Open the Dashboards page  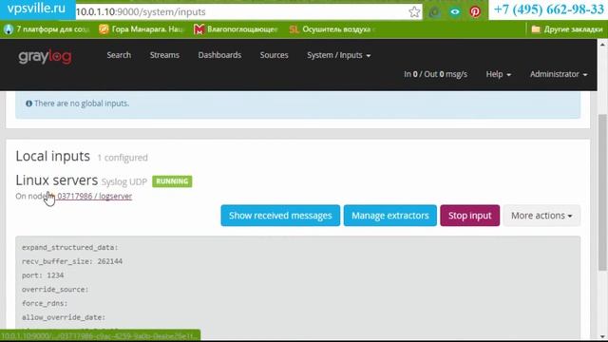219,55
